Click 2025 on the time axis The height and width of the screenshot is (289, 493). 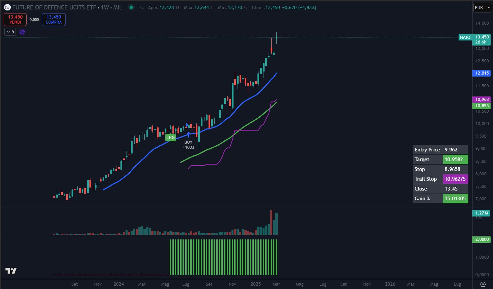click(255, 284)
